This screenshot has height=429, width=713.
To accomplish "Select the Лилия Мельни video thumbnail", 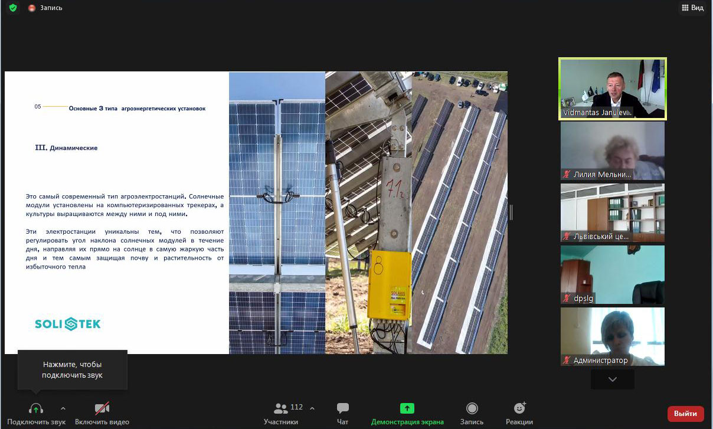I will [612, 150].
